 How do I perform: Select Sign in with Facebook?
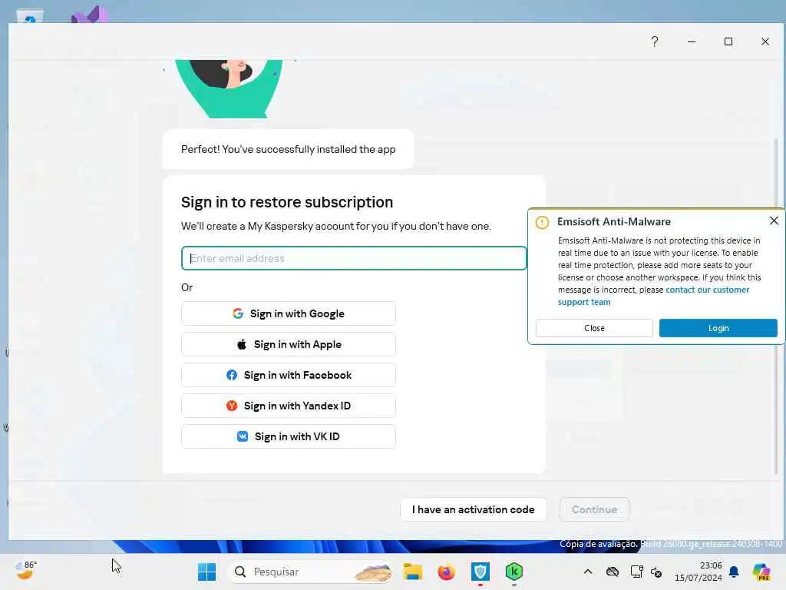point(289,375)
